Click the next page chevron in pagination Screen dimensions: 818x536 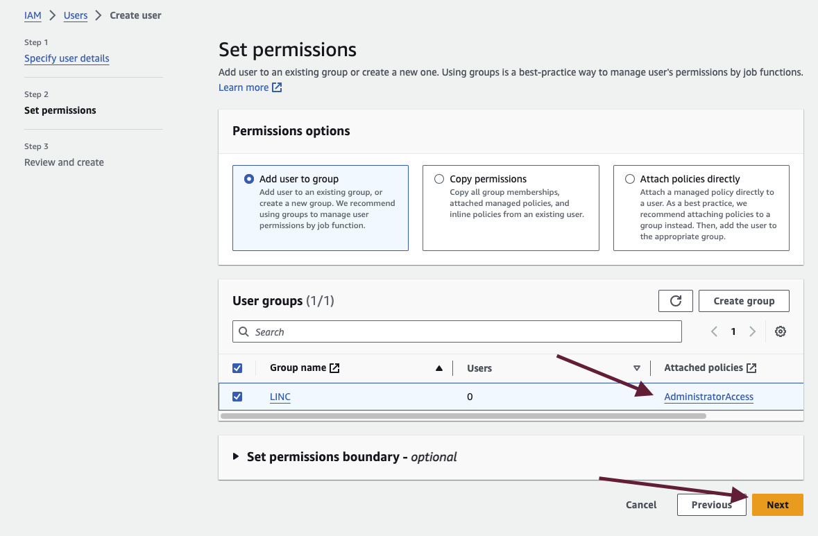(x=752, y=331)
